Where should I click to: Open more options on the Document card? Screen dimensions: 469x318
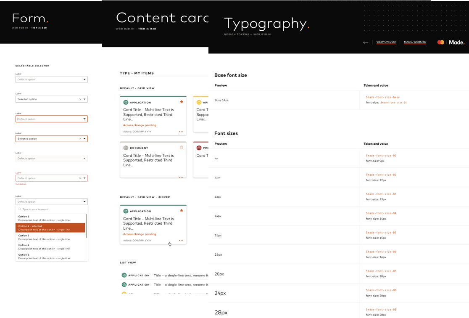pos(181,177)
